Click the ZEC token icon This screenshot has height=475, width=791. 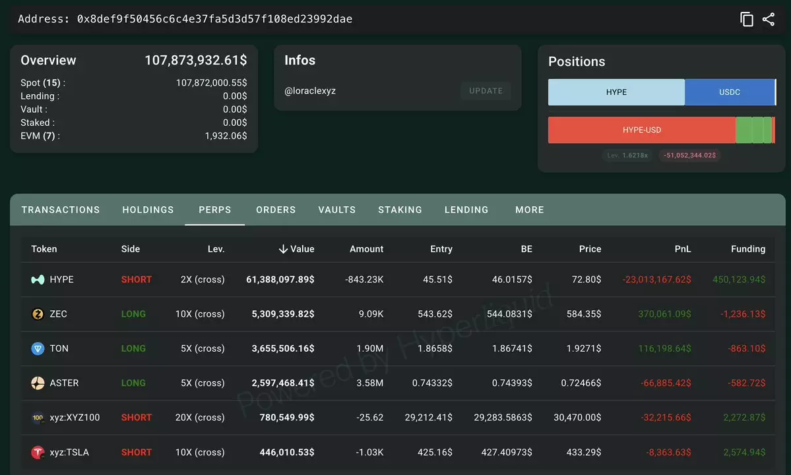click(38, 314)
